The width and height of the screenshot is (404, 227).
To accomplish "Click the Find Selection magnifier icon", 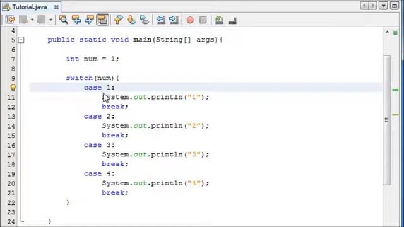I will pos(63,20).
